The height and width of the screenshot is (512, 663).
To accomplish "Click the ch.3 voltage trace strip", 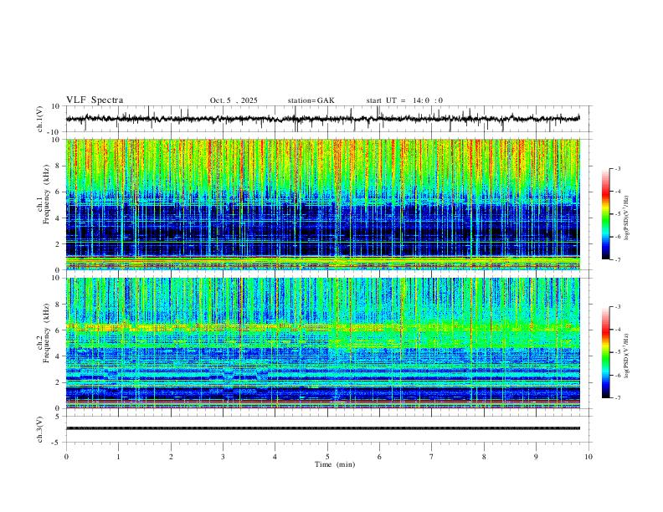I will [x=323, y=428].
